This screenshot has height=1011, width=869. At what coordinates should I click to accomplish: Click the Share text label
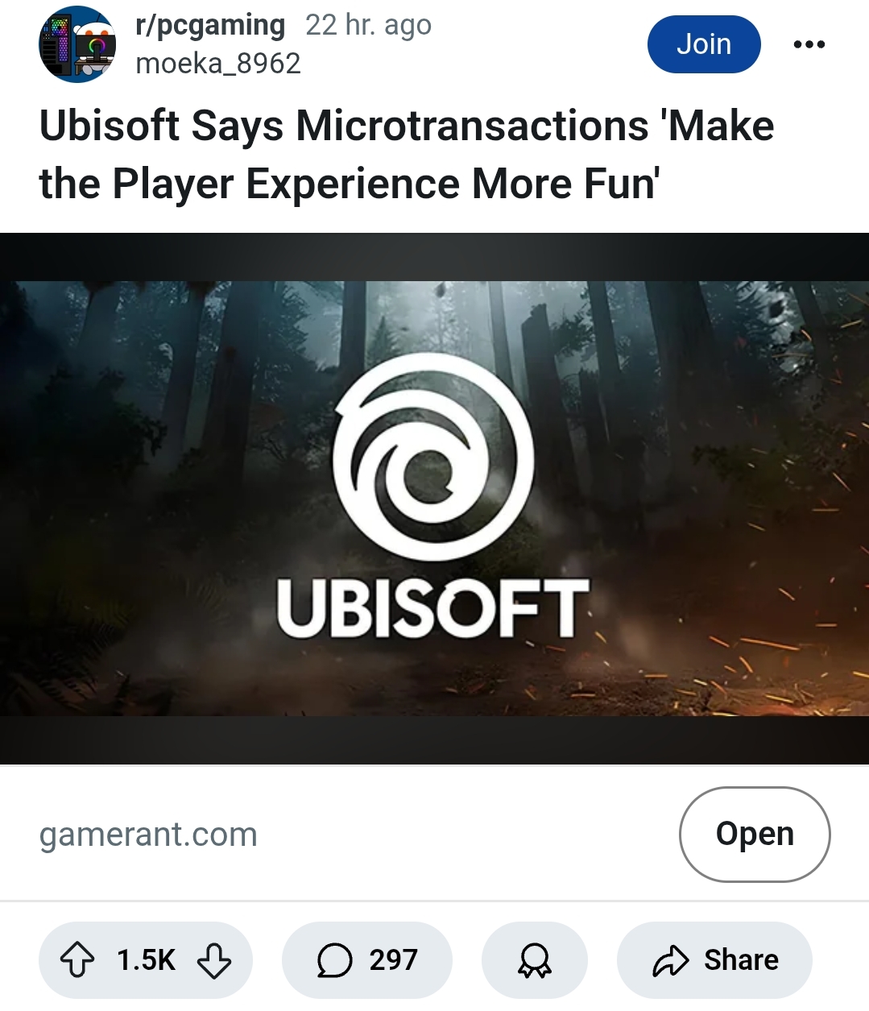[x=741, y=960]
